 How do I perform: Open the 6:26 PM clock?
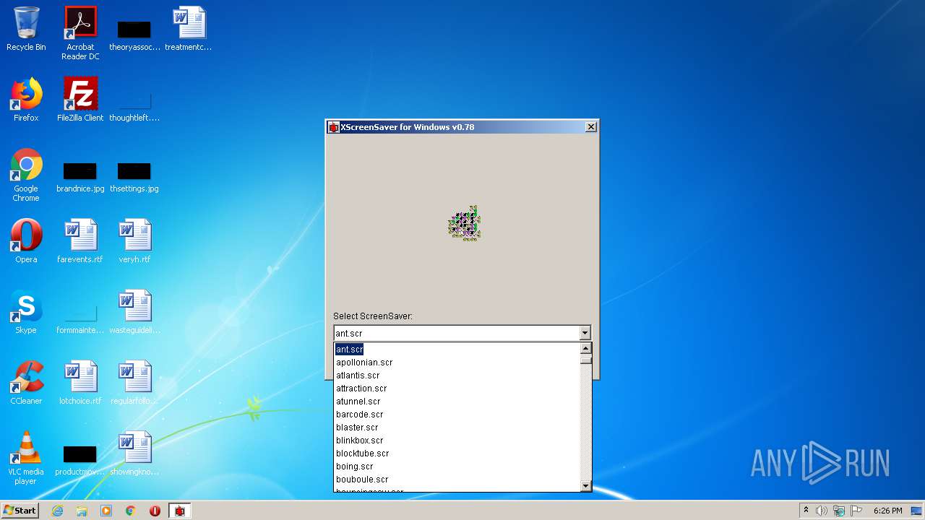point(887,511)
